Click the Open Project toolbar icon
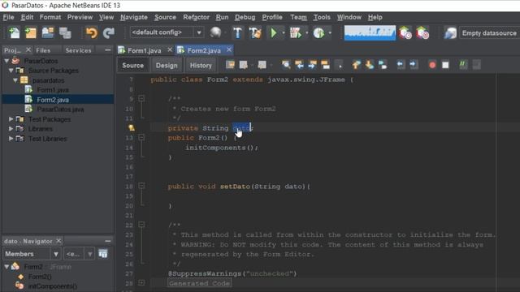Image resolution: width=520 pixels, height=292 pixels. pos(47,32)
